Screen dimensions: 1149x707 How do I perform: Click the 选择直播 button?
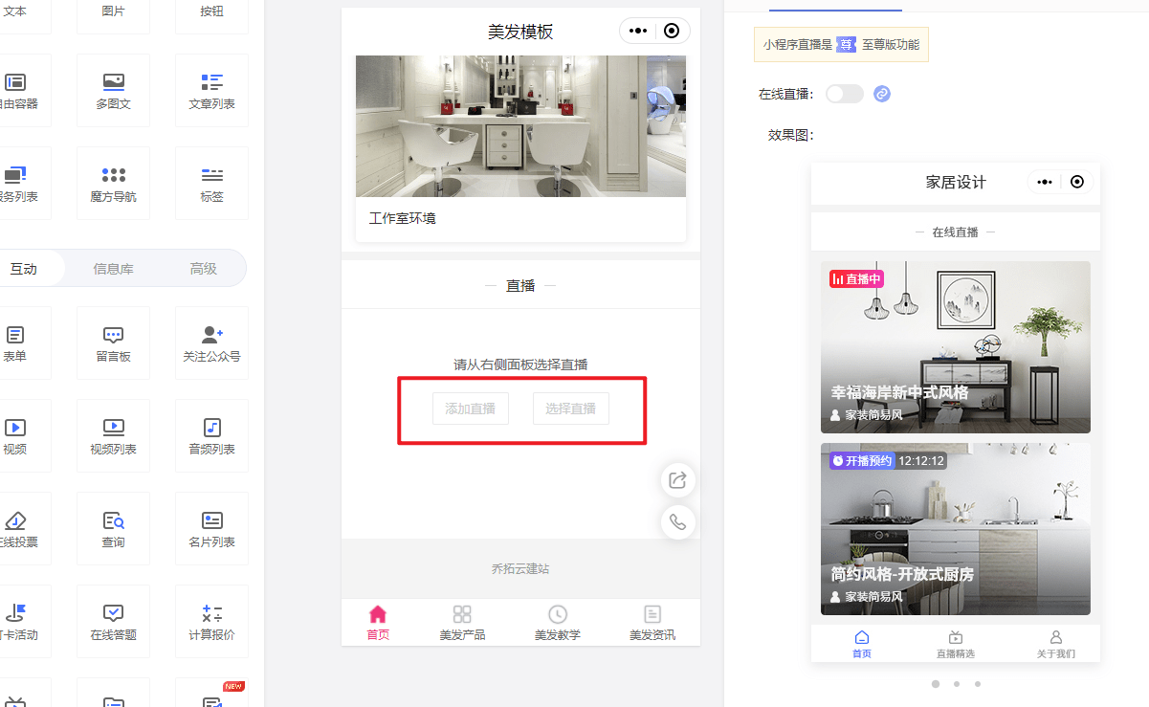(570, 409)
